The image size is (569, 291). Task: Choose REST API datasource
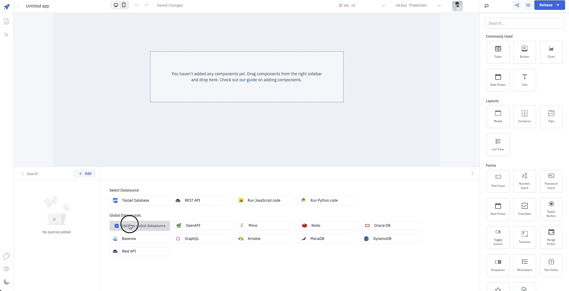(x=202, y=200)
